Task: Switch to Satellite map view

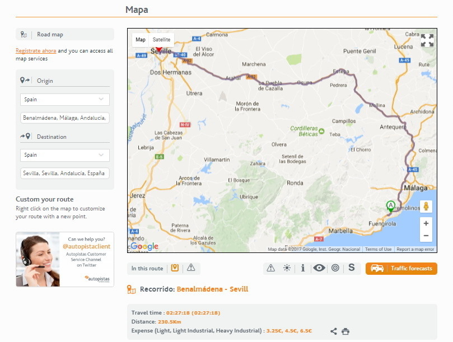Action: [161, 40]
